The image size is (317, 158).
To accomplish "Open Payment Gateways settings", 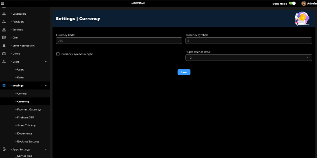I will [x=29, y=110].
